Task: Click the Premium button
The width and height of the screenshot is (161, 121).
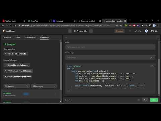Action: 120,31
